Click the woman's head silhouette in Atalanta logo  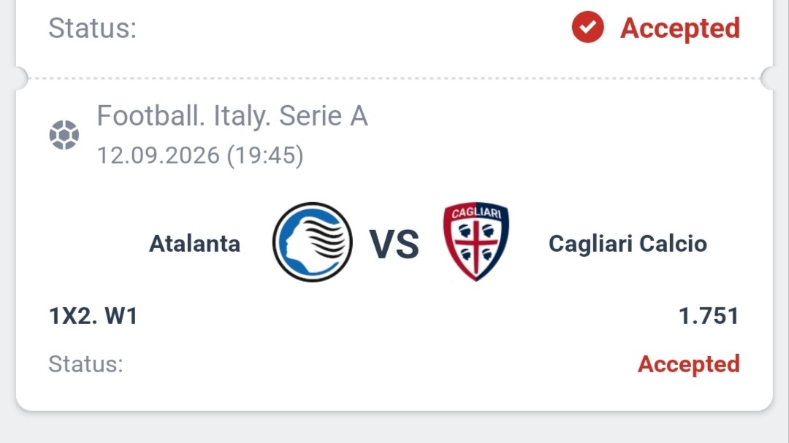(293, 242)
